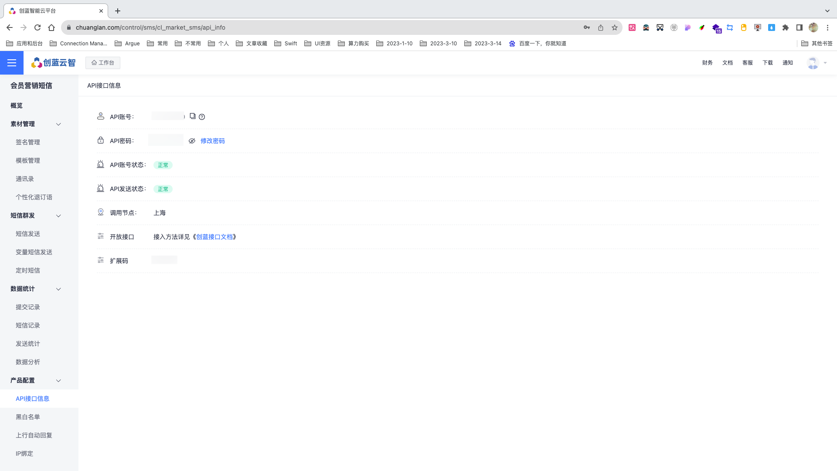Open the API账号 help tooltip icon
The width and height of the screenshot is (837, 471).
[x=202, y=117]
